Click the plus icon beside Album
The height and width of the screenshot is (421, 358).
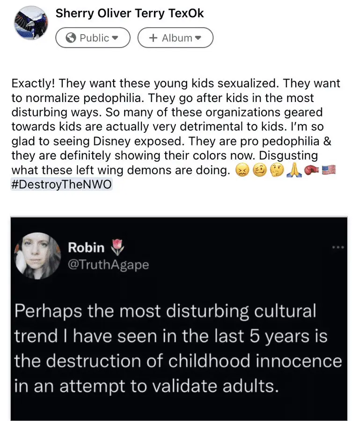pos(153,38)
